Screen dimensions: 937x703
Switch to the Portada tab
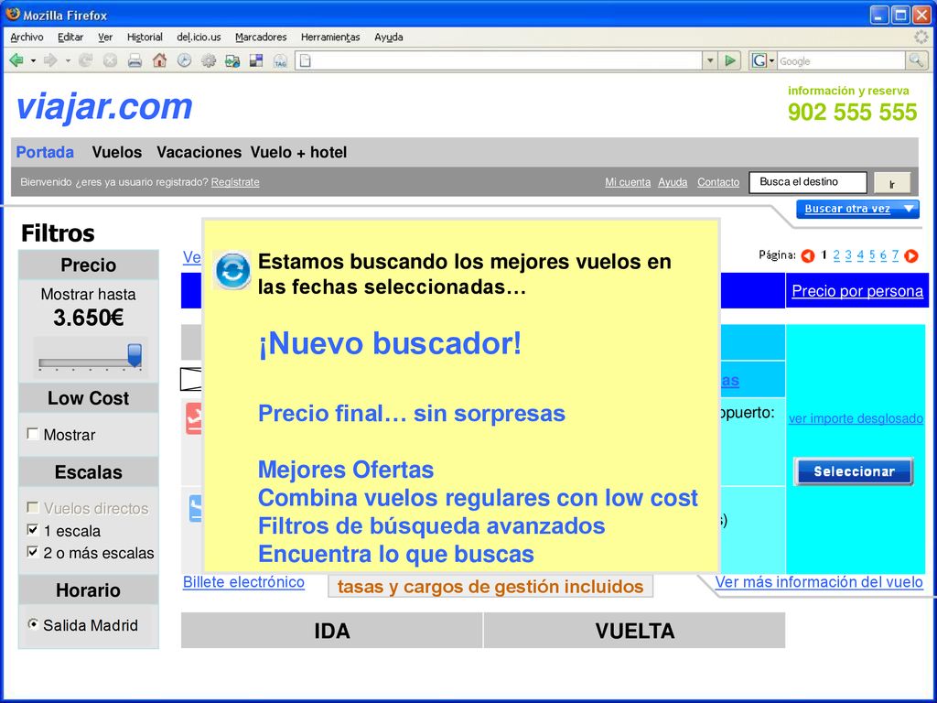45,153
